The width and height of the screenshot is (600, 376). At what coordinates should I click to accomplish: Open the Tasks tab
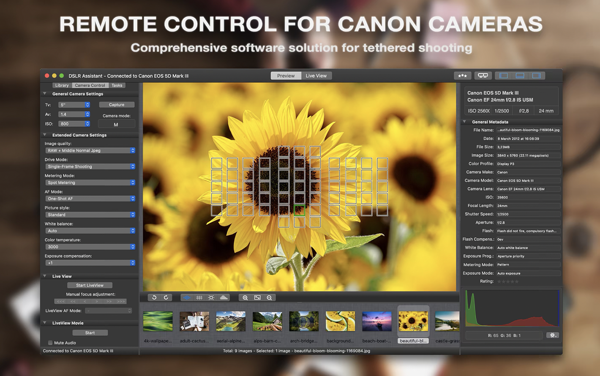pos(117,85)
